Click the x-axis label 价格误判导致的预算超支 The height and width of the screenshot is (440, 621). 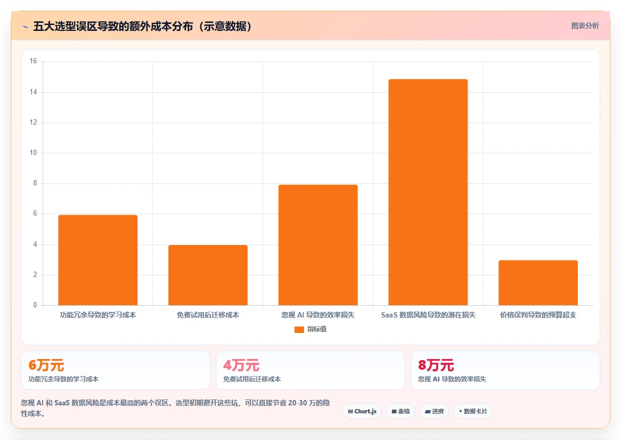click(538, 315)
